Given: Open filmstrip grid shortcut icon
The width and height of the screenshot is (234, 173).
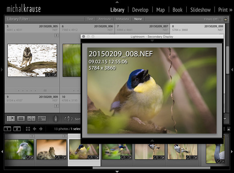Looking at the screenshot, I should point(28,129).
